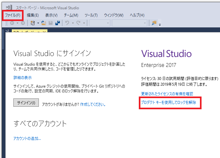The image size is (220, 158).
Task: Click the Redo arrow icon
Action: 78,23
